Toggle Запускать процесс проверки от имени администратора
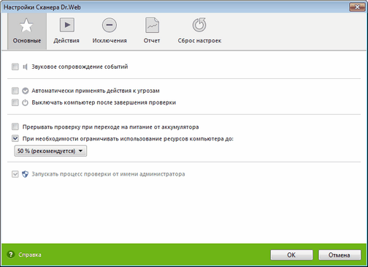This screenshot has width=368, height=267. (x=15, y=174)
